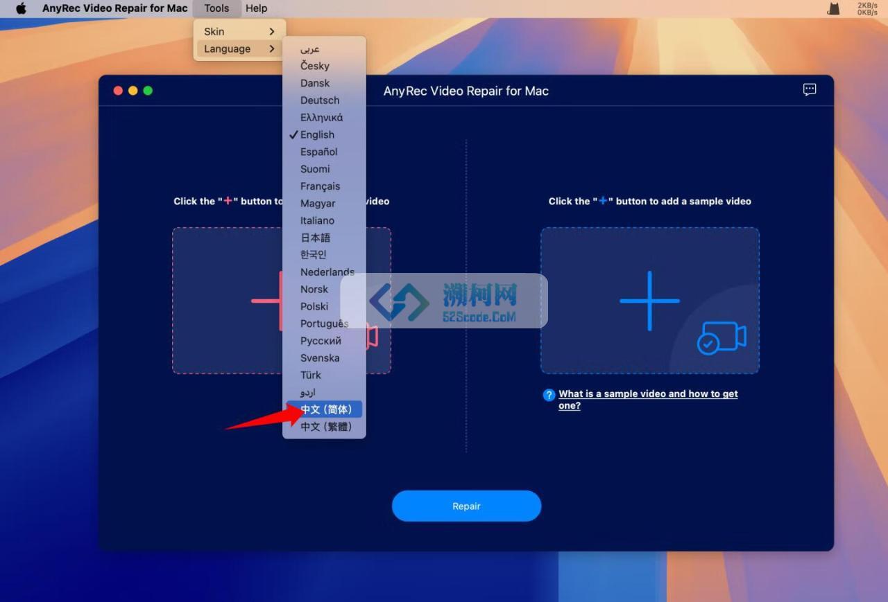
Task: Select Français language
Action: click(x=324, y=186)
